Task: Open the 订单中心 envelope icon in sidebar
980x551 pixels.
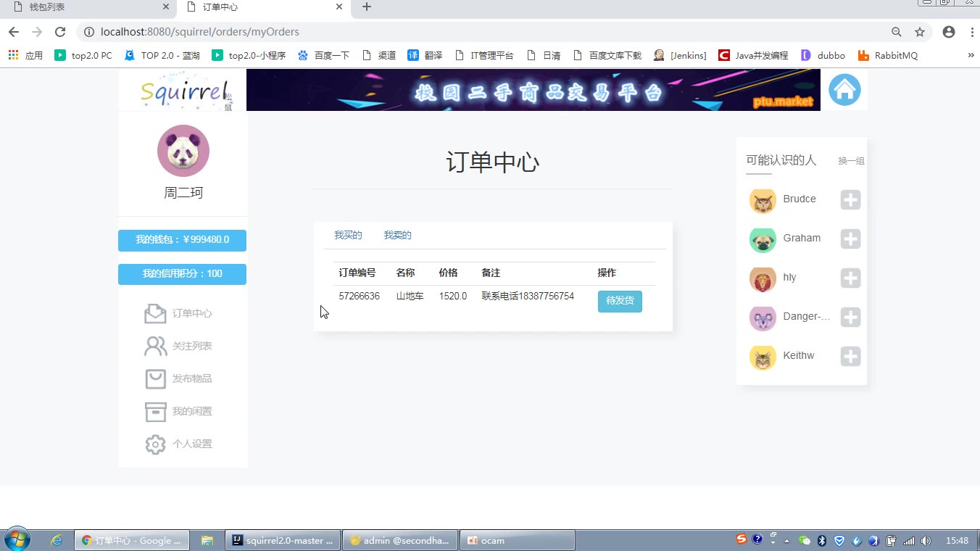Action: (155, 313)
